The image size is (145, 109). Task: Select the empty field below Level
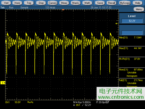point(132,33)
